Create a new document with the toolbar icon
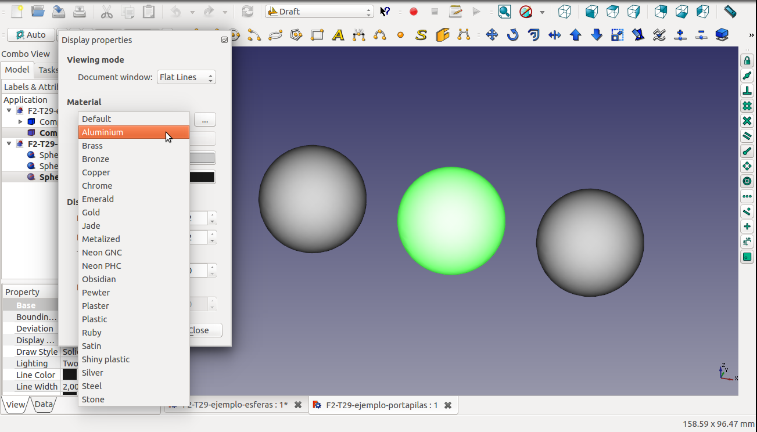Image resolution: width=757 pixels, height=432 pixels. pyautogui.click(x=17, y=12)
